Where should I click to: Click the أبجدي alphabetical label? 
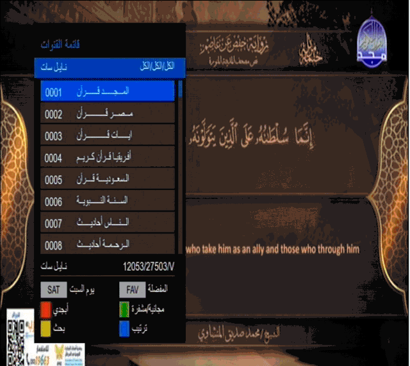61,310
